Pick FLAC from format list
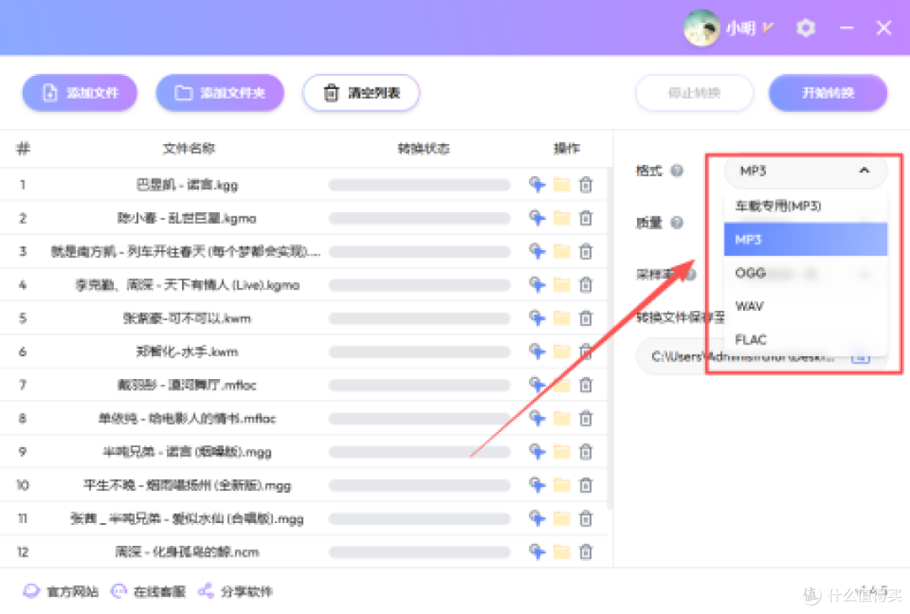Image resolution: width=910 pixels, height=614 pixels. coord(806,339)
